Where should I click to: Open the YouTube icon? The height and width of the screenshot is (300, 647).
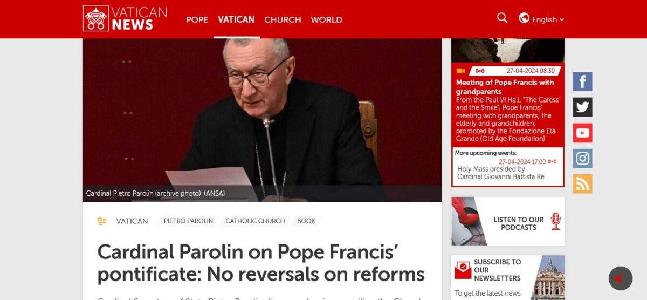[582, 133]
